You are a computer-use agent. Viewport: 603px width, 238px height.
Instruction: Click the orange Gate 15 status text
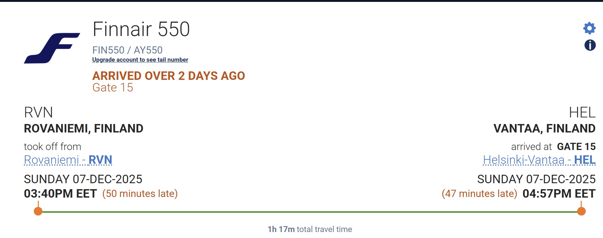point(113,88)
